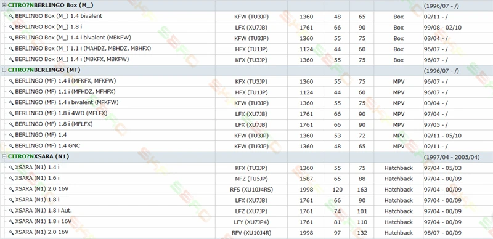
Task: Collapse the CITROËN BERLINGO Box (M_) group
Action: tap(4, 6)
